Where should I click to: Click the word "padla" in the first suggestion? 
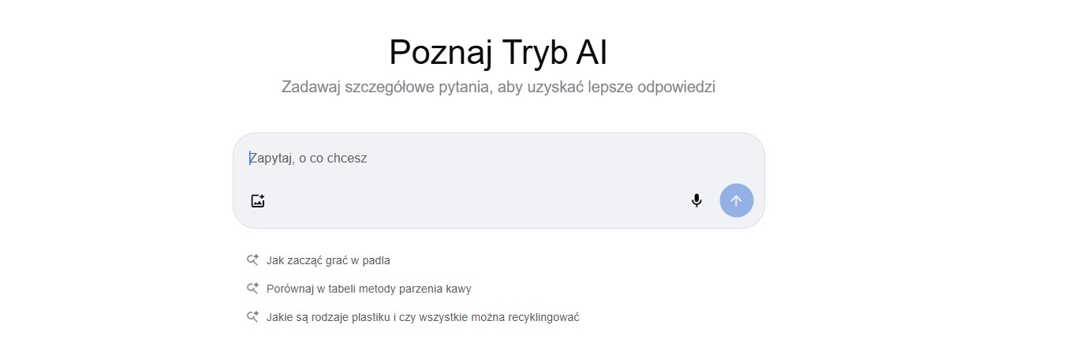click(x=375, y=260)
